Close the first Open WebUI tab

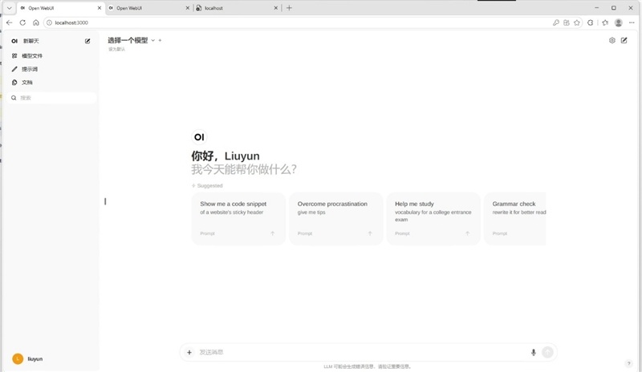coord(99,8)
